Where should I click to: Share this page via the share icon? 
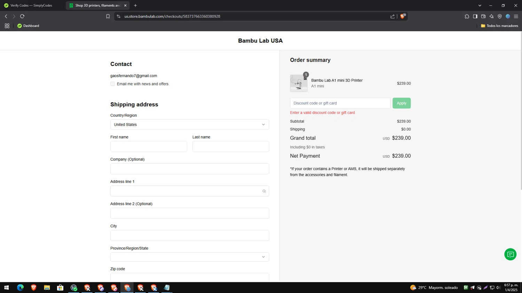coord(393,16)
